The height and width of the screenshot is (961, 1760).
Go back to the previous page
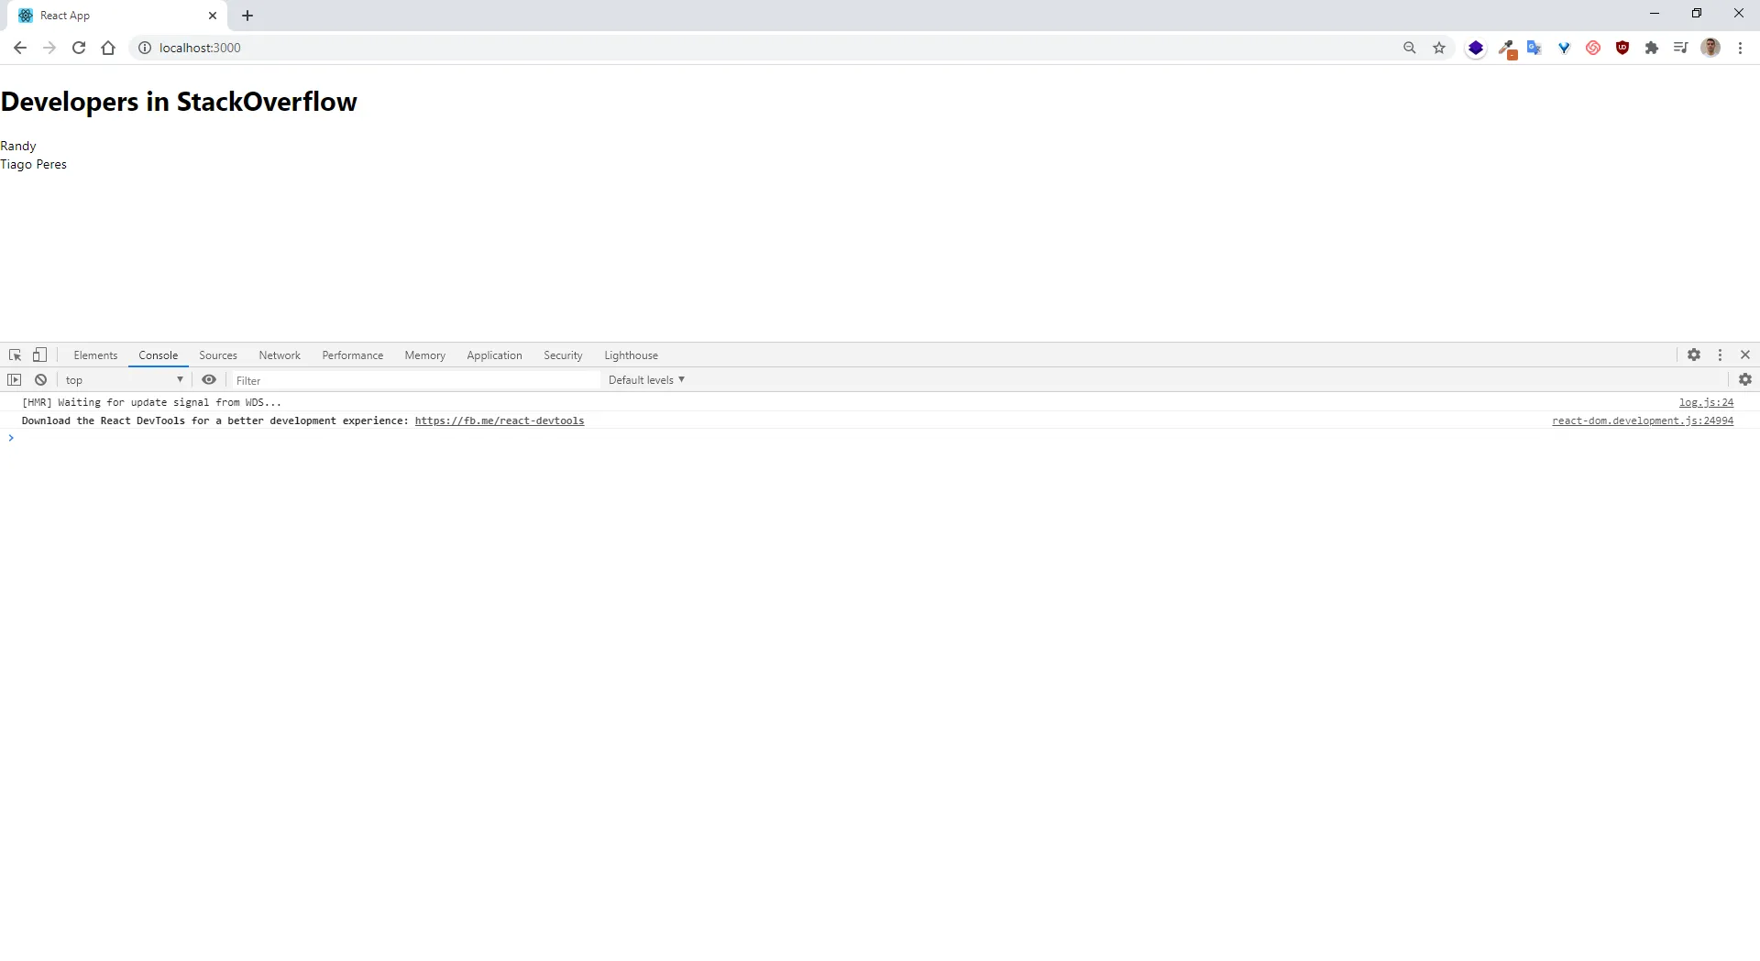click(x=20, y=48)
